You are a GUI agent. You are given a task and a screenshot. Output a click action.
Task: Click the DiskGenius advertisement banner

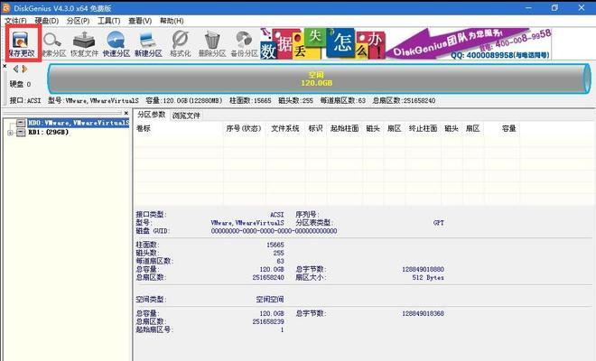coord(405,43)
